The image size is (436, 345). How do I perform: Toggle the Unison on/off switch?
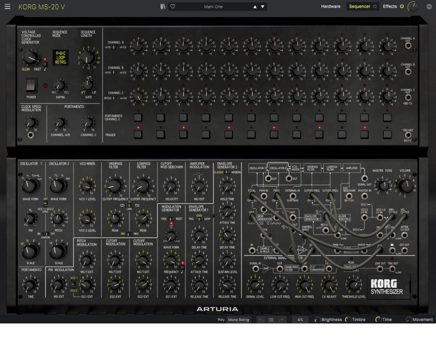click(x=46, y=234)
